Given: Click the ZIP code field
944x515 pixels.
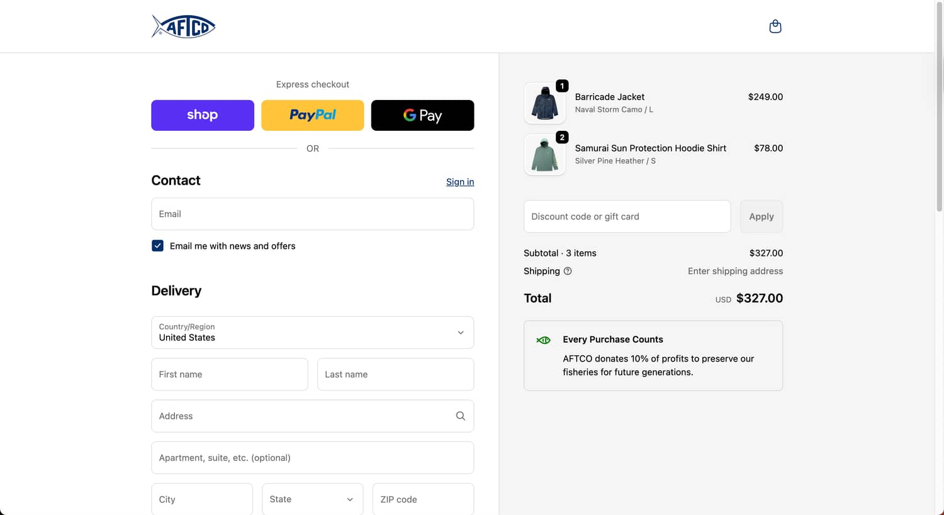Looking at the screenshot, I should click(x=422, y=499).
